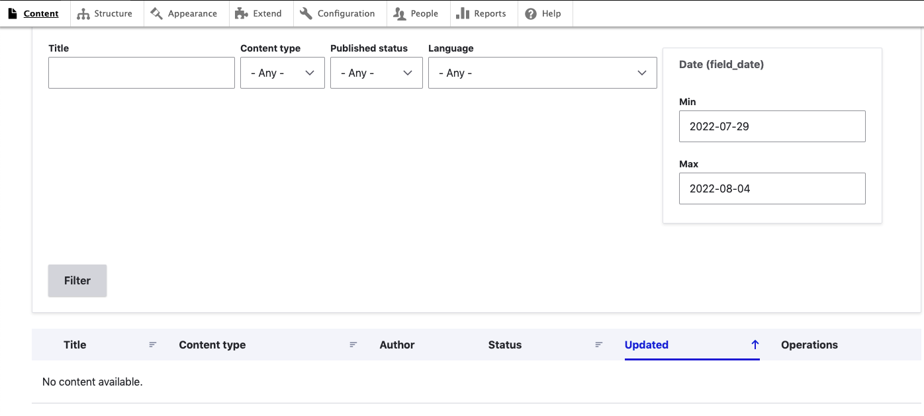Open the Content type dropdown
The image size is (924, 416).
click(x=283, y=73)
